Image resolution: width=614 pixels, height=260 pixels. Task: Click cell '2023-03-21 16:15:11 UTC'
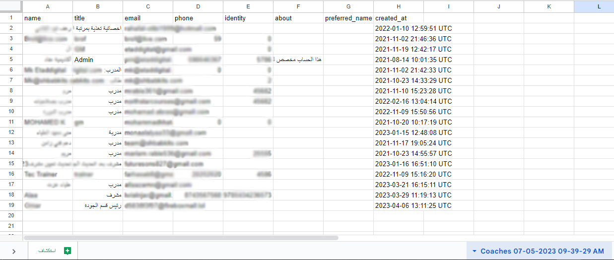(x=413, y=185)
